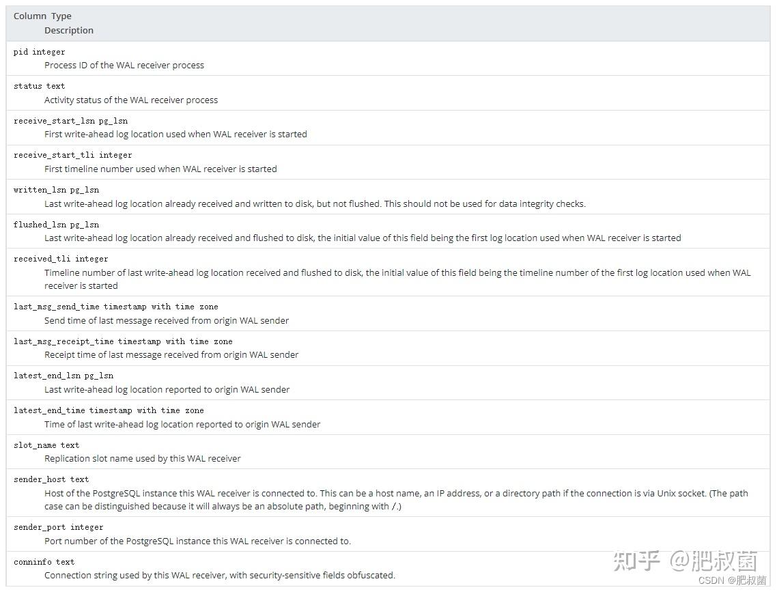Click the Column Type header label
Viewport: 777px width, 592px height.
coord(42,16)
